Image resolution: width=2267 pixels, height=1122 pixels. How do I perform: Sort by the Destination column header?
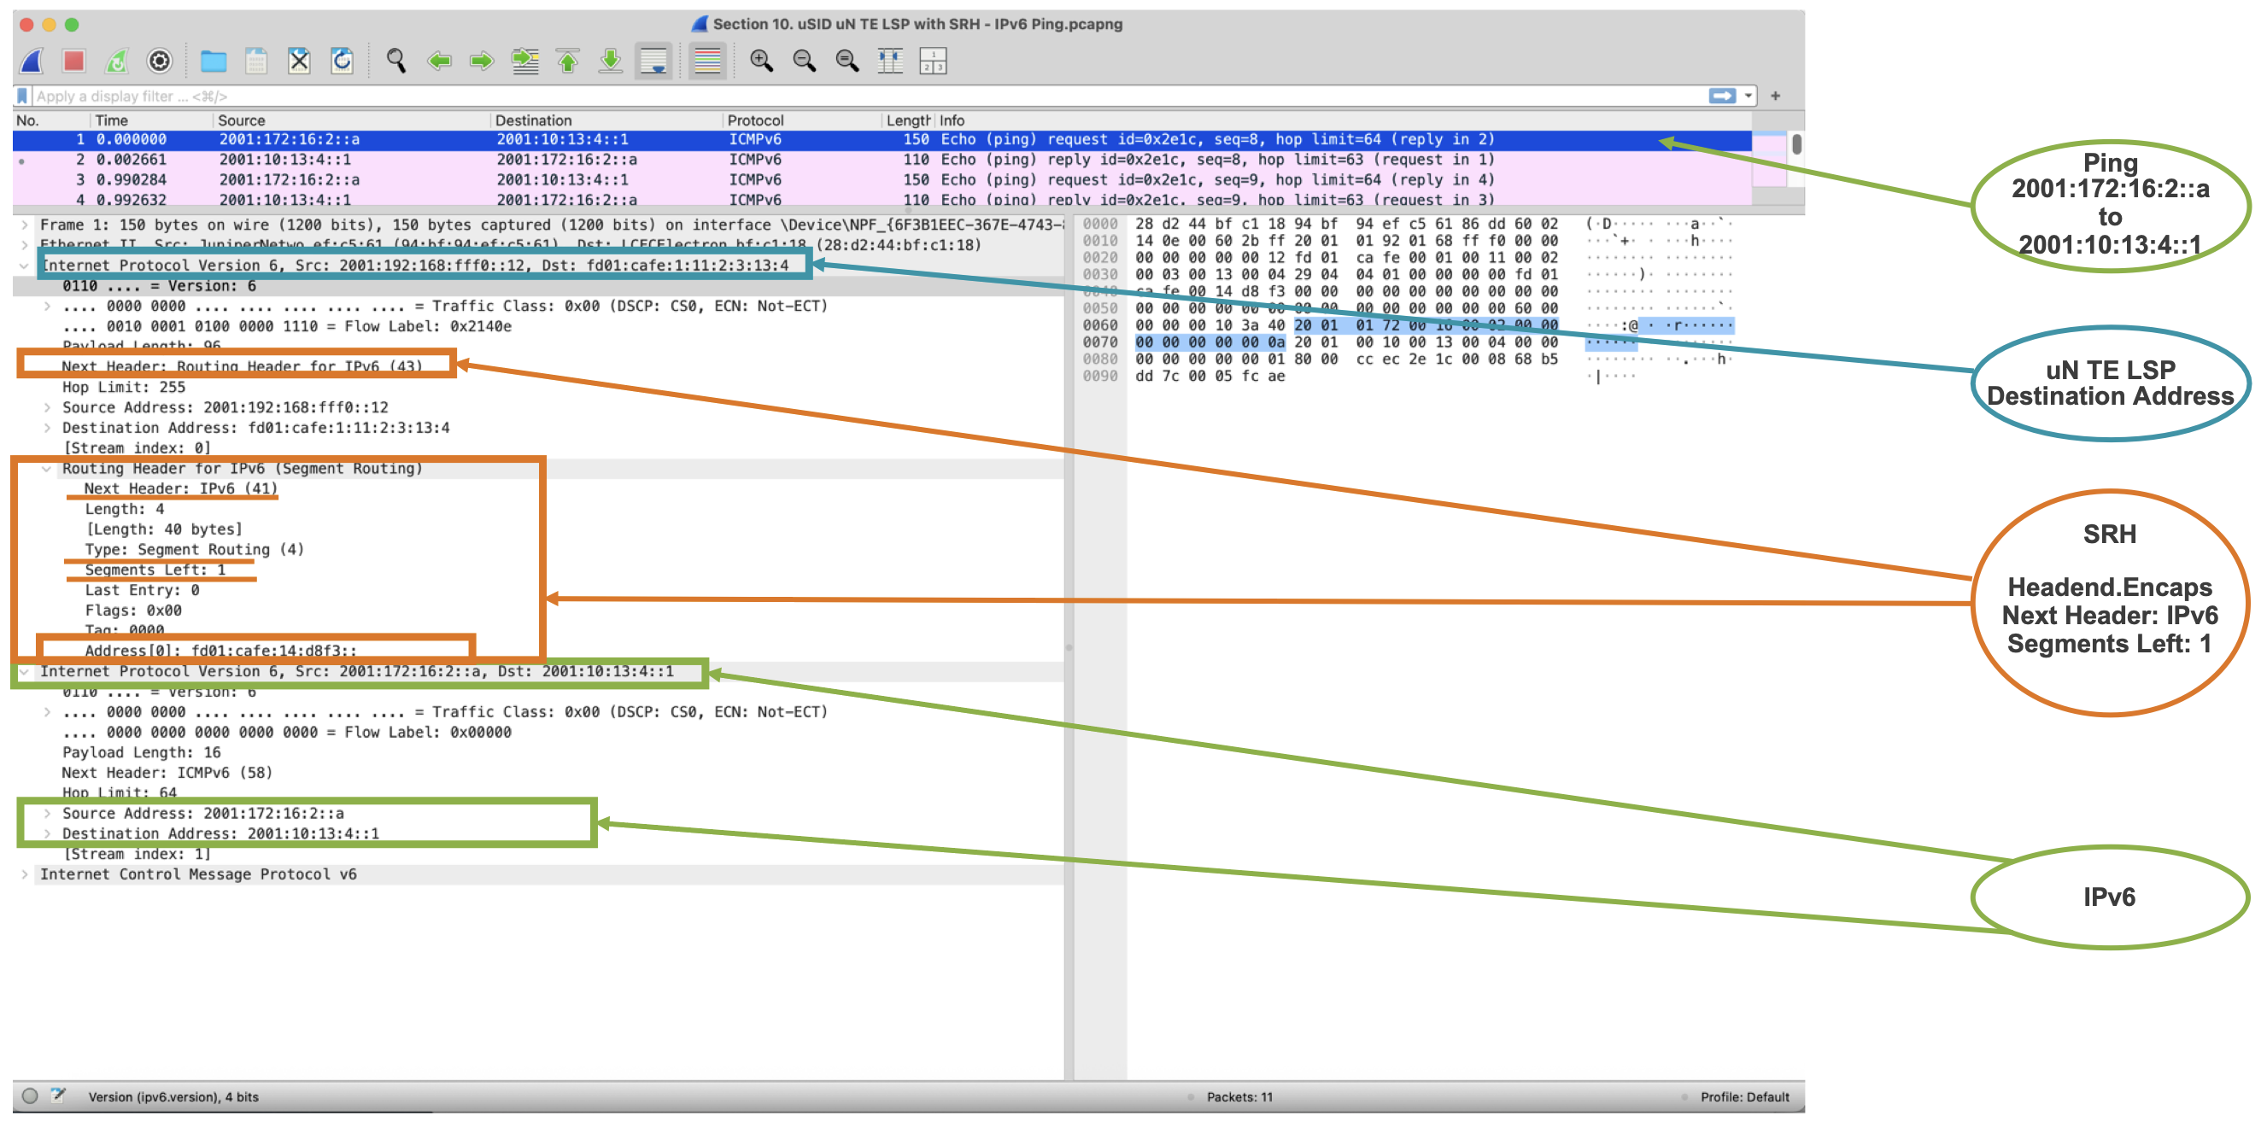[606, 120]
